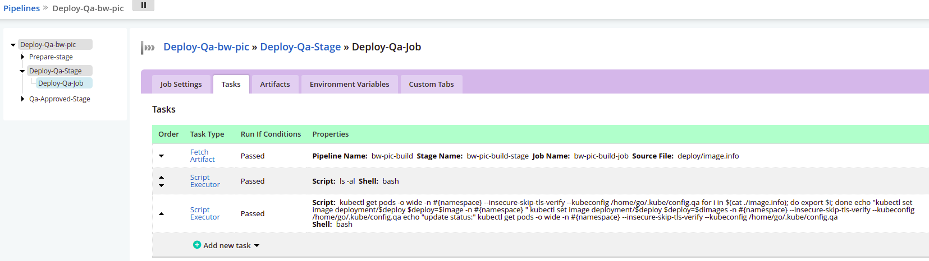Open the Artifacts tab

point(275,85)
